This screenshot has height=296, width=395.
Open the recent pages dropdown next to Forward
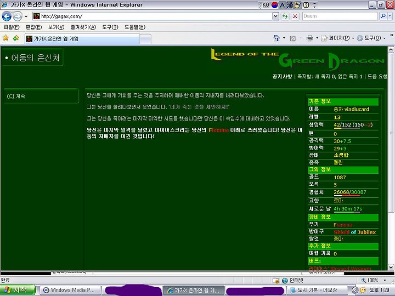[26, 16]
